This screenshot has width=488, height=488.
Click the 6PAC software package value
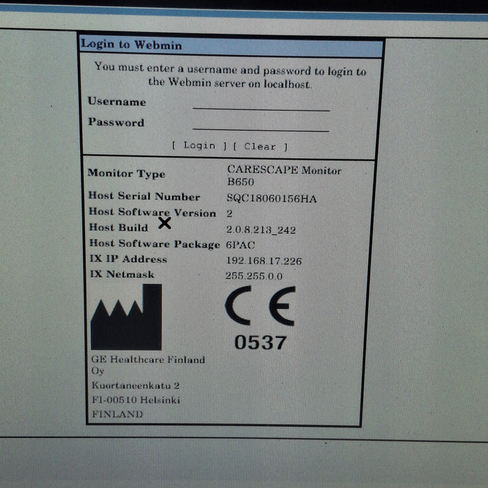click(243, 244)
